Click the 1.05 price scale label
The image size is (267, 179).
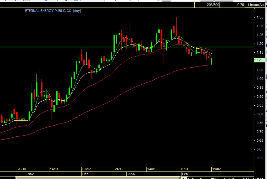pos(260,70)
